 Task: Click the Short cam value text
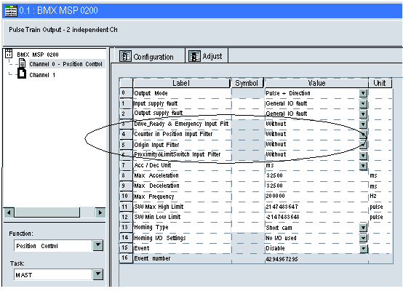tap(279, 228)
